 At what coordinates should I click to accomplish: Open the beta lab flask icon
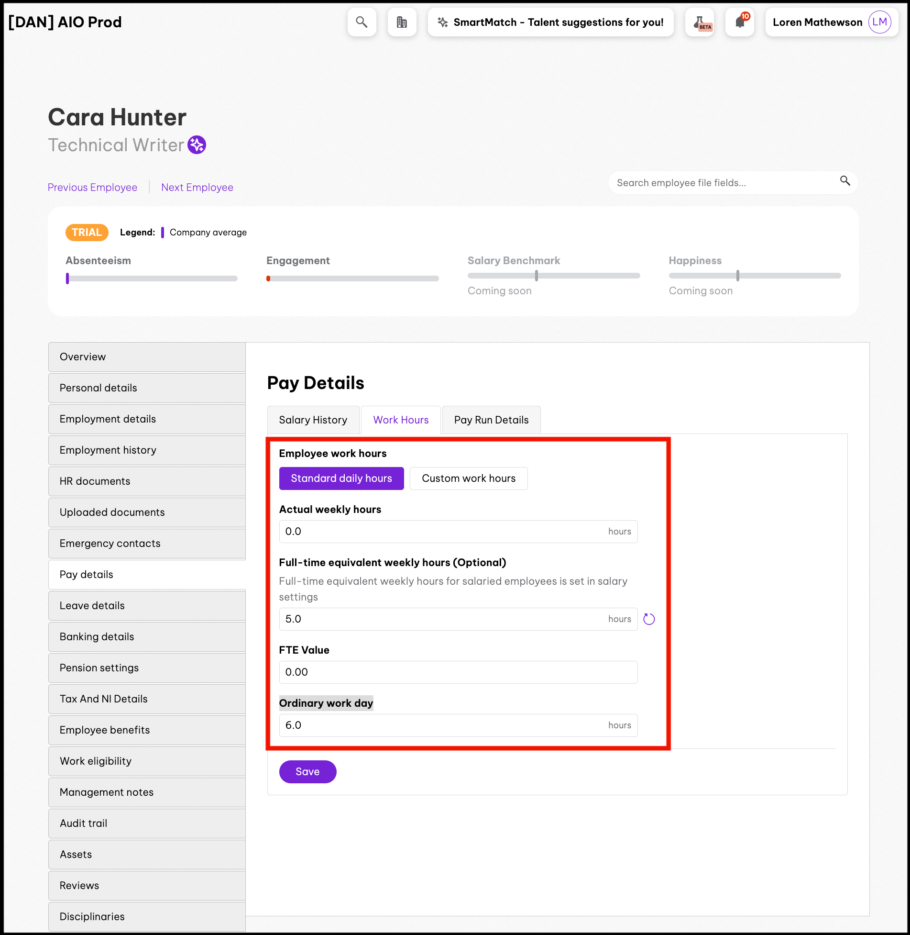(700, 22)
